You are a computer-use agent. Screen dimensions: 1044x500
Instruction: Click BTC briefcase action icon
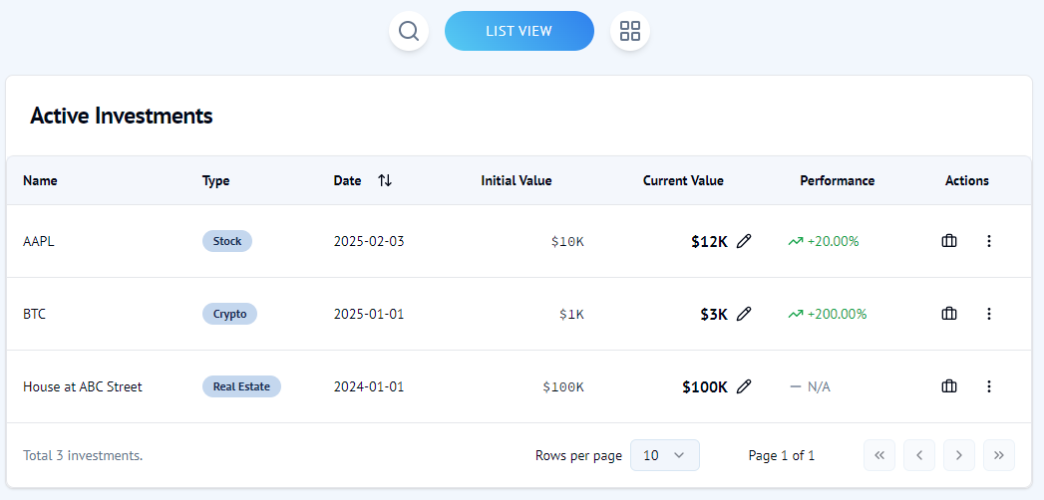click(x=949, y=314)
